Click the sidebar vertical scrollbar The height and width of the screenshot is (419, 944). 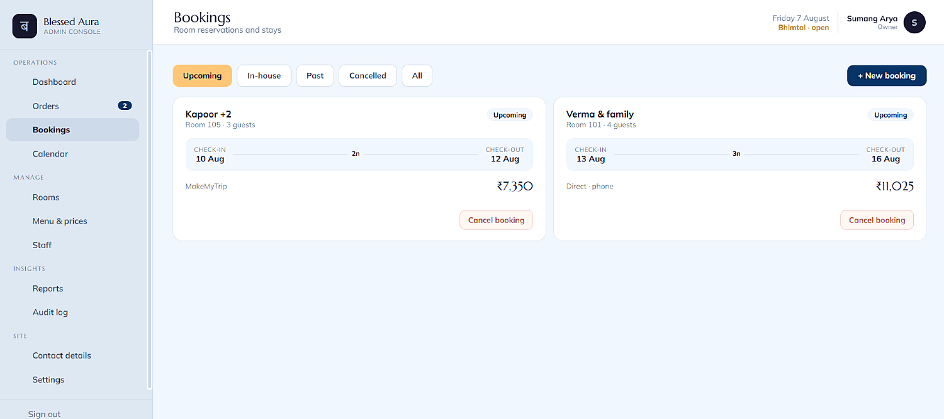point(149,220)
